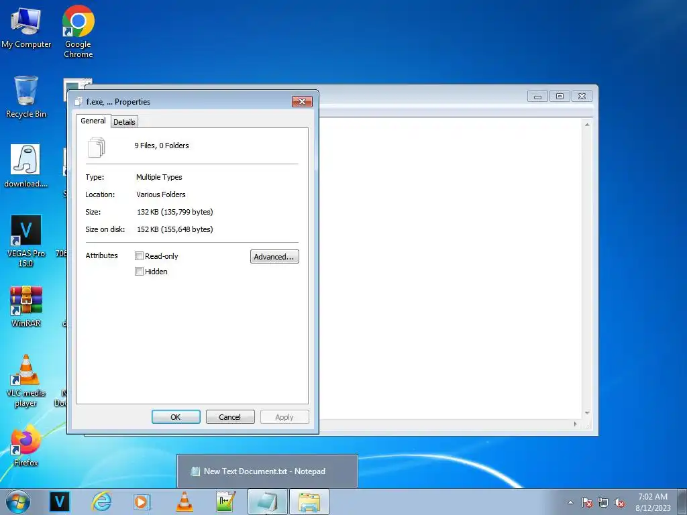
Task: Open the Windows Start menu orb
Action: (18, 502)
